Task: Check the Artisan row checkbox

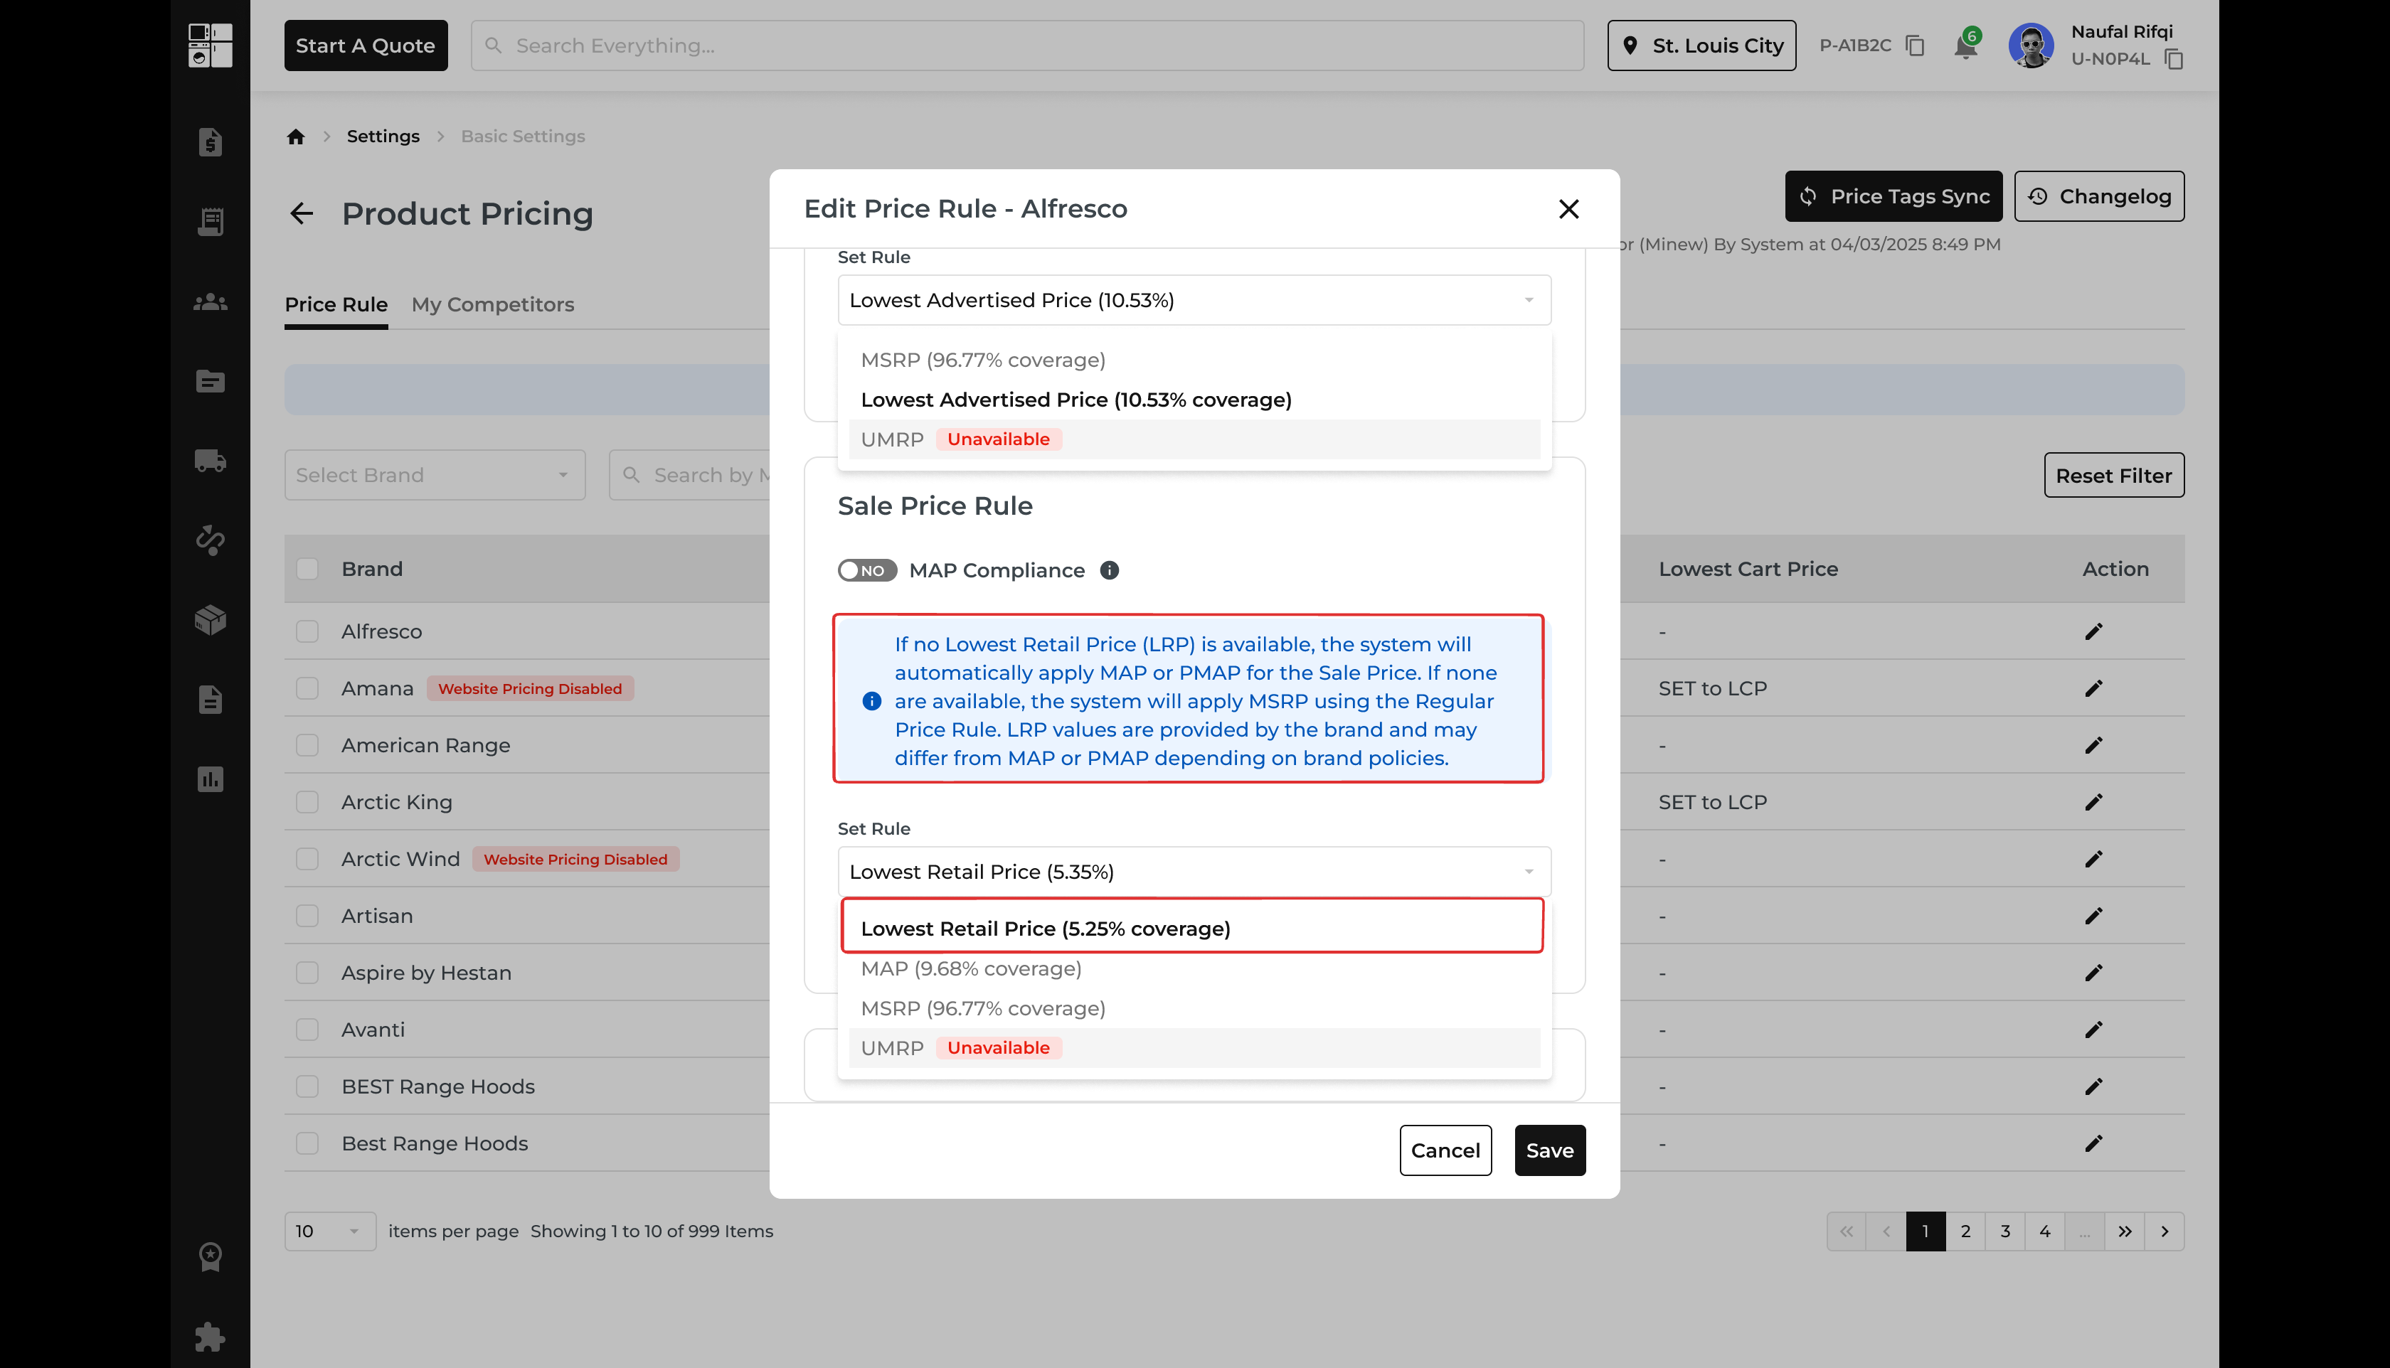Action: [x=307, y=916]
